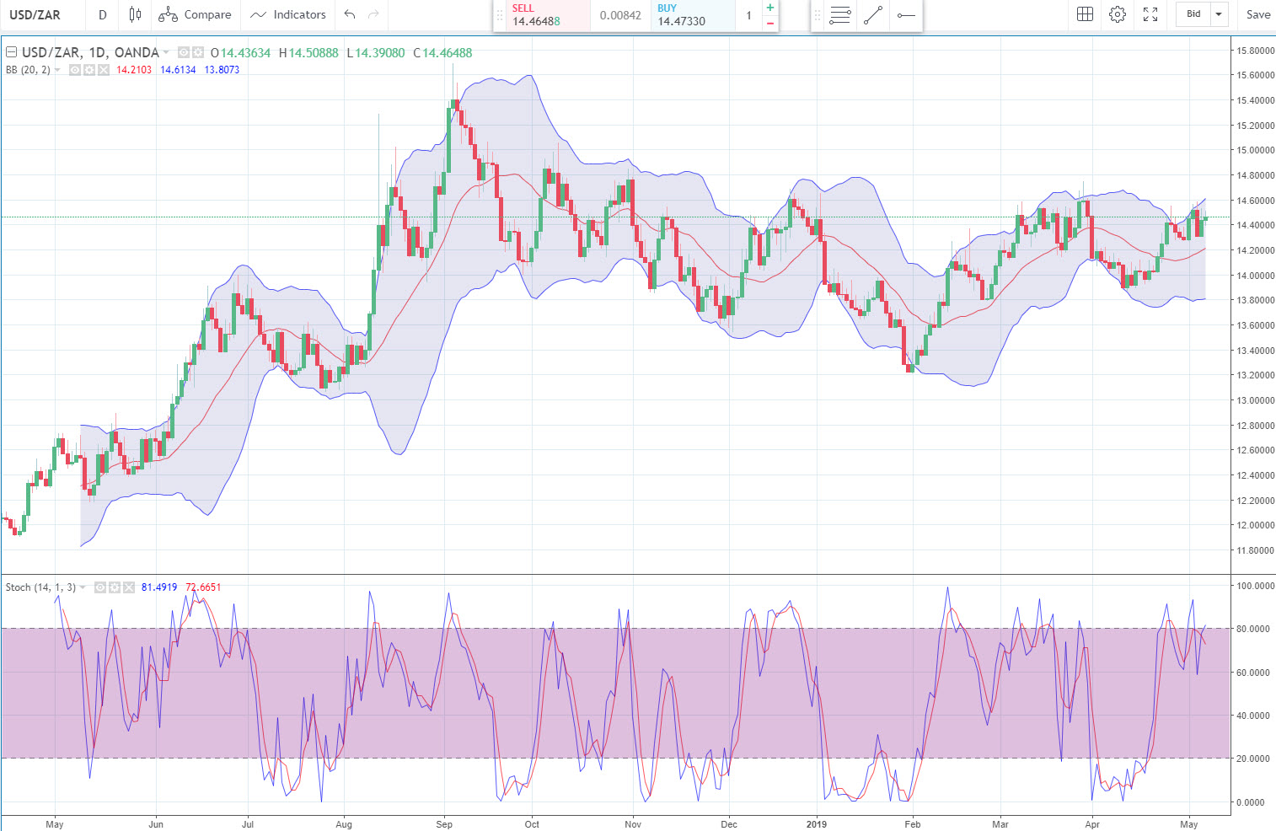Toggle fullscreen mode
1276x831 pixels.
(1150, 14)
